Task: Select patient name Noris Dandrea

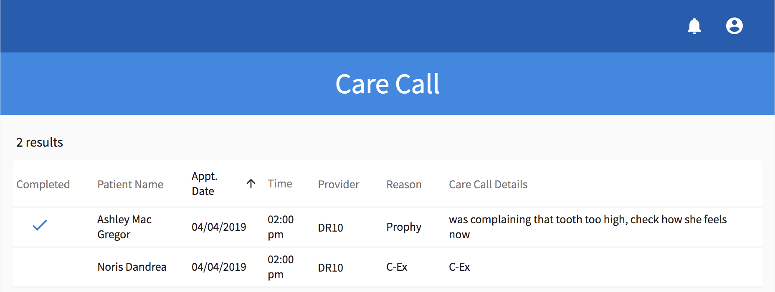Action: [132, 267]
